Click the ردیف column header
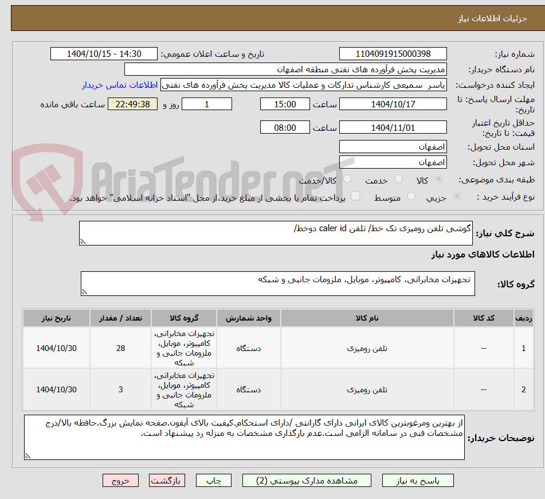 click(524, 318)
